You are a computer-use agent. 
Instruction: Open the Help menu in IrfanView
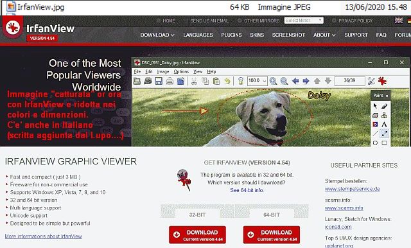211,71
